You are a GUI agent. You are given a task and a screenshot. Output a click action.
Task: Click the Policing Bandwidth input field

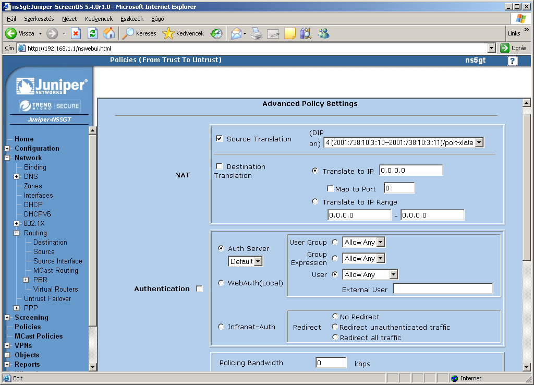click(x=331, y=363)
